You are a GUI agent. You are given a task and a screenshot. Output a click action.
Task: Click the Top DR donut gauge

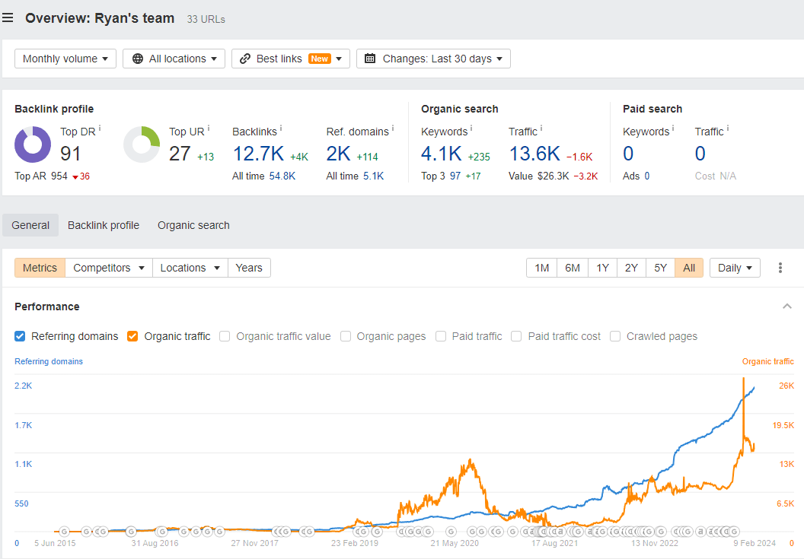click(x=32, y=145)
